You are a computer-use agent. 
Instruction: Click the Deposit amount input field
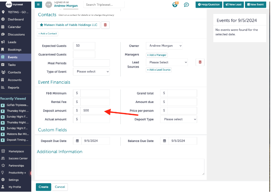point(95,111)
